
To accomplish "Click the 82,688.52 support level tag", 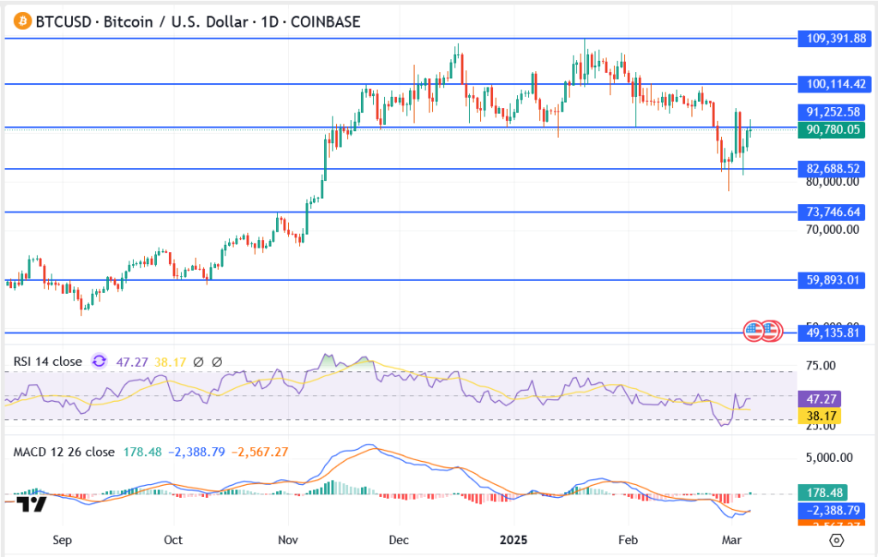I will tap(831, 169).
